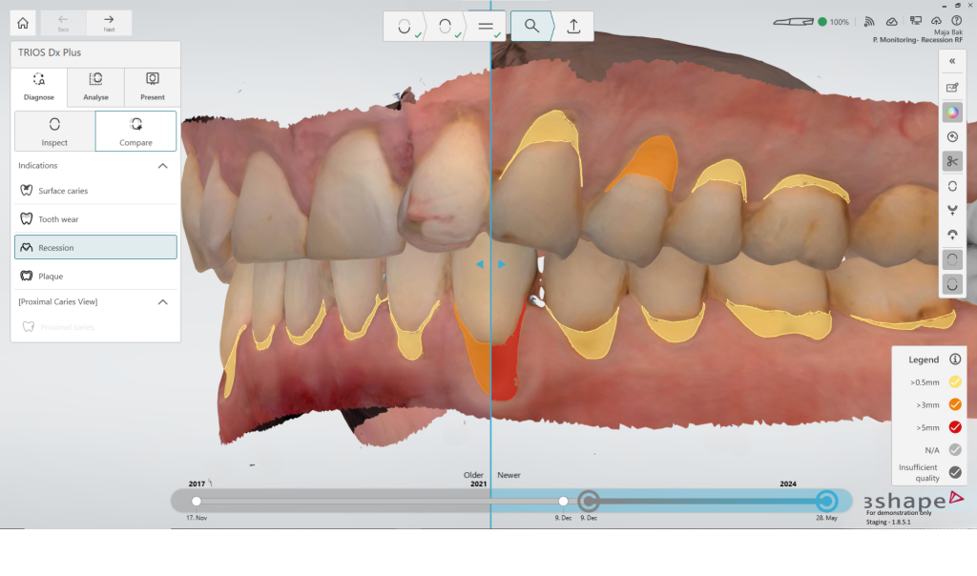
Task: Click the export icon in the top toolbar
Action: [573, 26]
